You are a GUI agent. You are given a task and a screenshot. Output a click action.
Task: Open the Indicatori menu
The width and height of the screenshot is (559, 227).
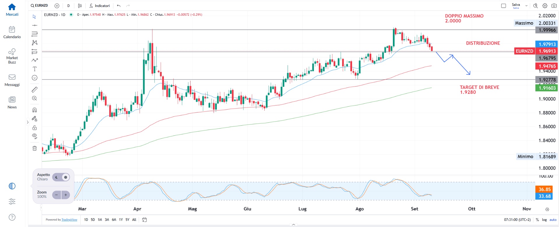(99, 6)
